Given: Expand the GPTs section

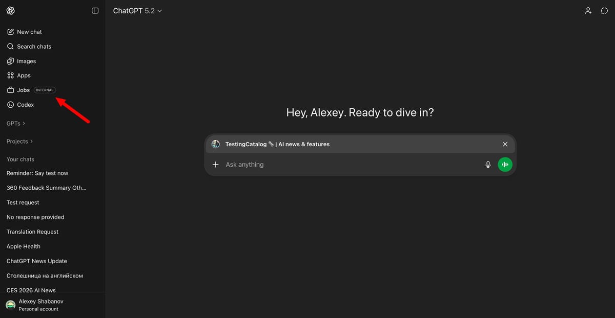Looking at the screenshot, I should [14, 123].
